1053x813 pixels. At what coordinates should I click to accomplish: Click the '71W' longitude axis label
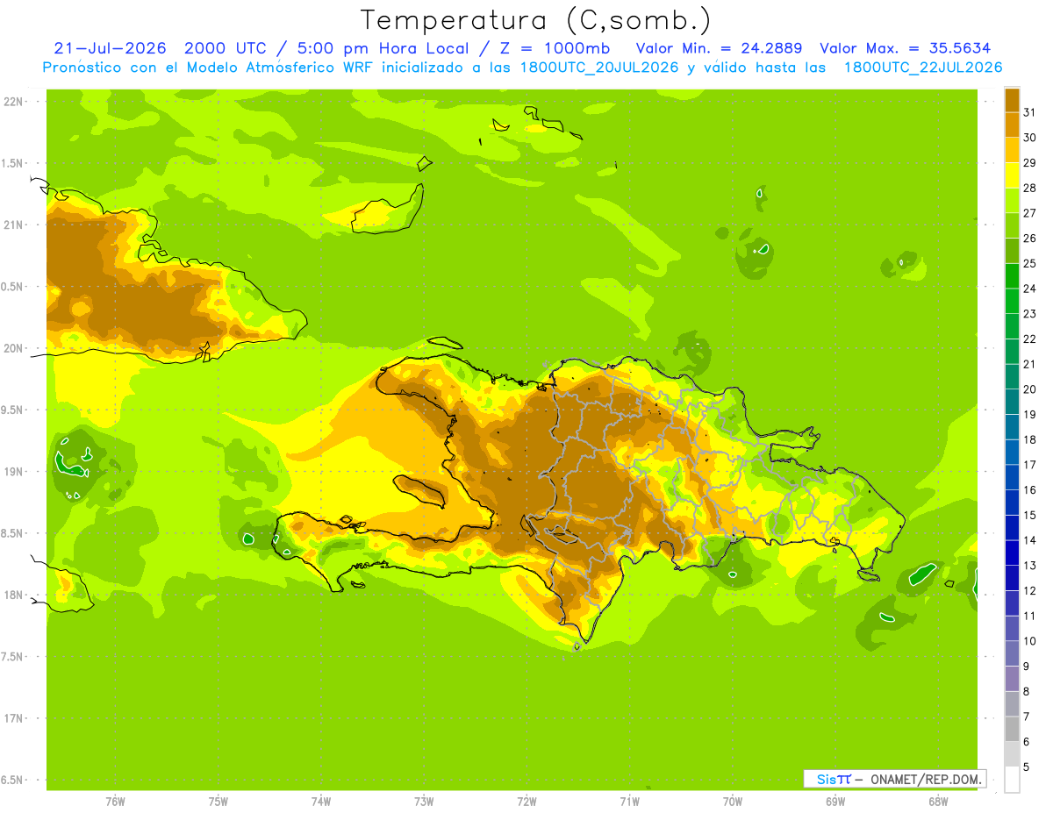pyautogui.click(x=629, y=802)
